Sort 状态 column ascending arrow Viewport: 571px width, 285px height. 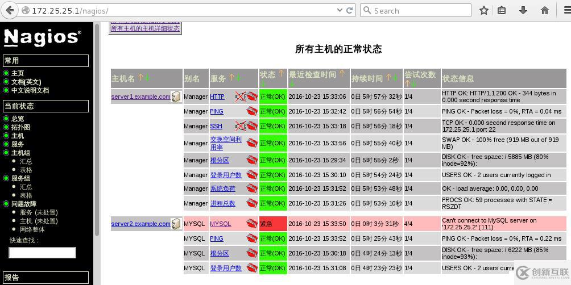click(281, 73)
